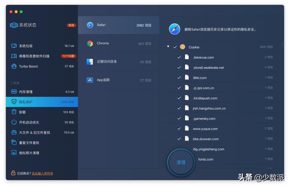Screen dimensions: 290x187
Task: Open virus and malware scan icon
Action: (x=14, y=56)
